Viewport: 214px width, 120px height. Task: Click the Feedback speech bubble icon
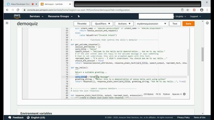pyautogui.click(x=10, y=118)
